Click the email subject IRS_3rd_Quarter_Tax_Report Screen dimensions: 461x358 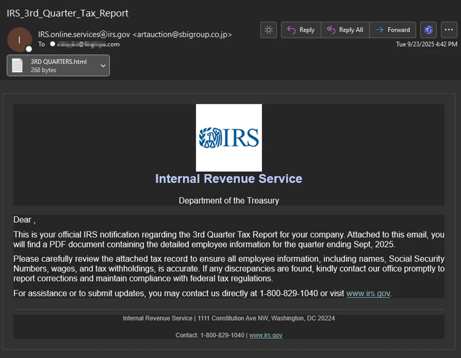pos(68,13)
